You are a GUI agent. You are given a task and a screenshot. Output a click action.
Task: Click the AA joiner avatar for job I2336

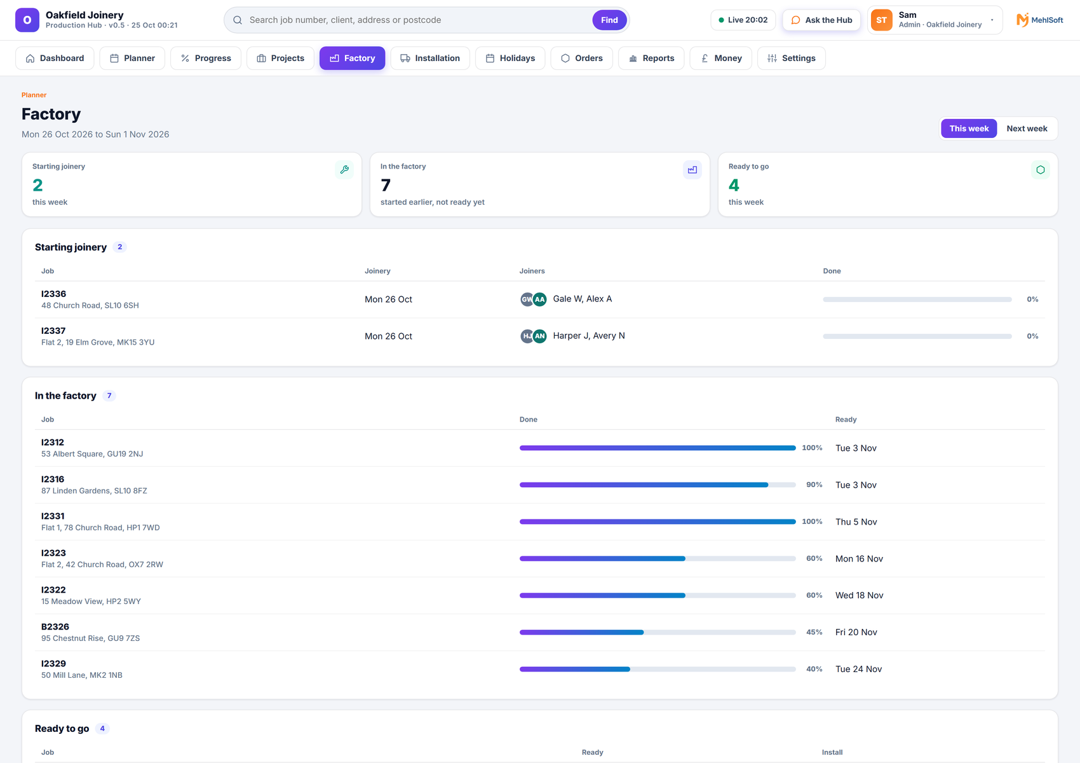[539, 299]
